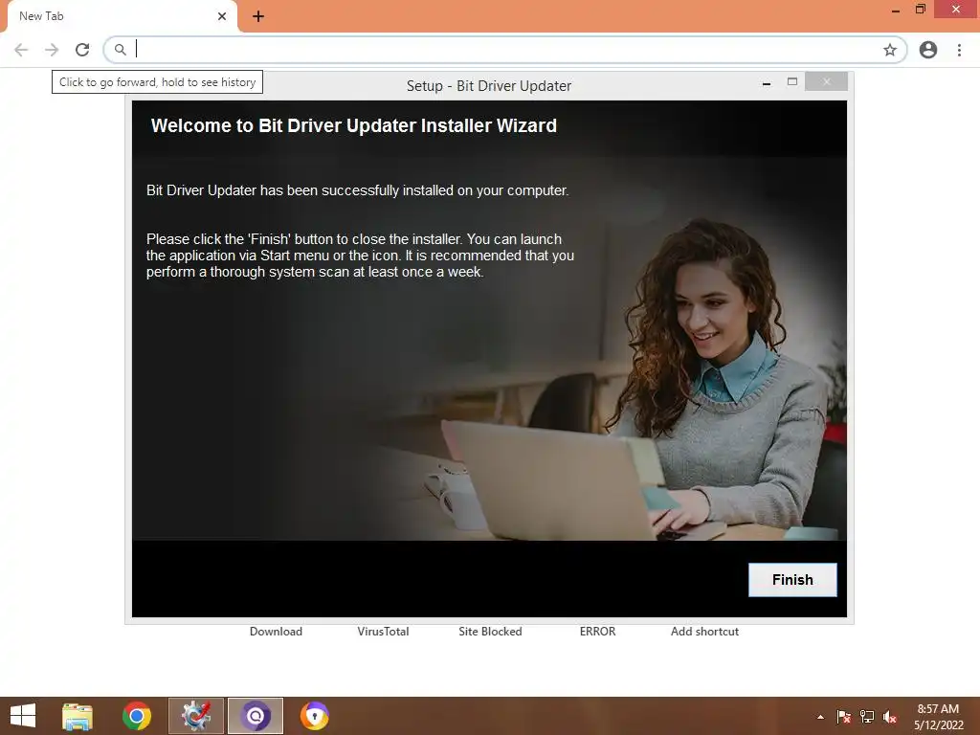Minimize the Bit Driver Updater setup window
This screenshot has width=980, height=735.
[x=767, y=82]
